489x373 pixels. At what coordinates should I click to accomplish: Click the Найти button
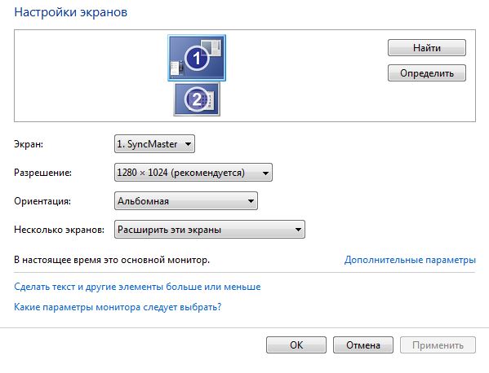(427, 47)
